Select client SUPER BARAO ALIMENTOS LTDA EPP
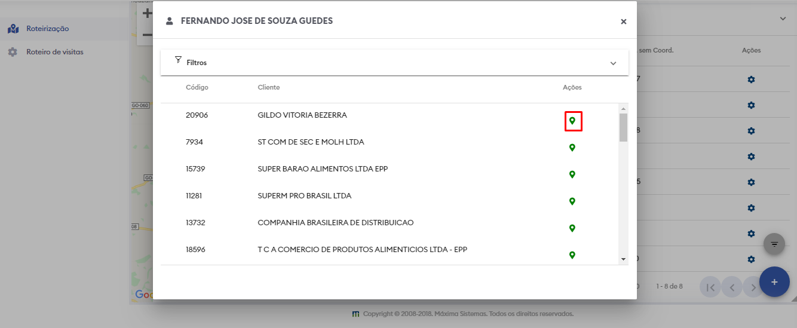797x328 pixels. pos(323,168)
